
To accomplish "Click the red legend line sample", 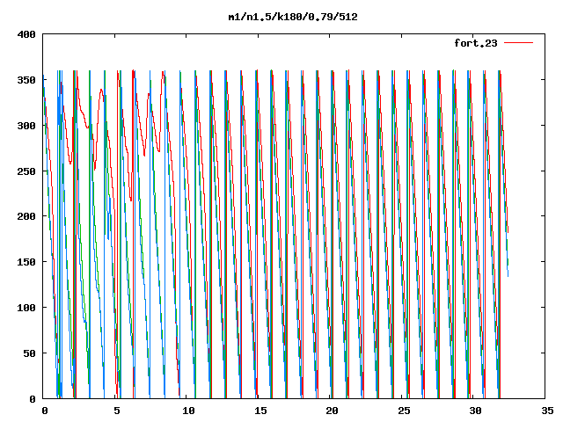I will click(x=518, y=43).
